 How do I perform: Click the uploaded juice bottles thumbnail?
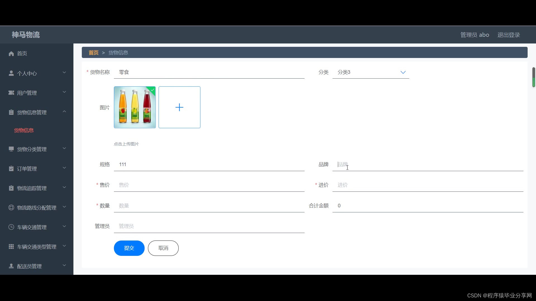[x=135, y=107]
